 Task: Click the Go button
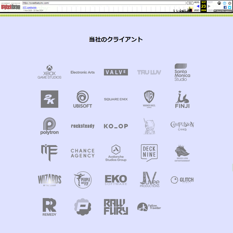190,3
